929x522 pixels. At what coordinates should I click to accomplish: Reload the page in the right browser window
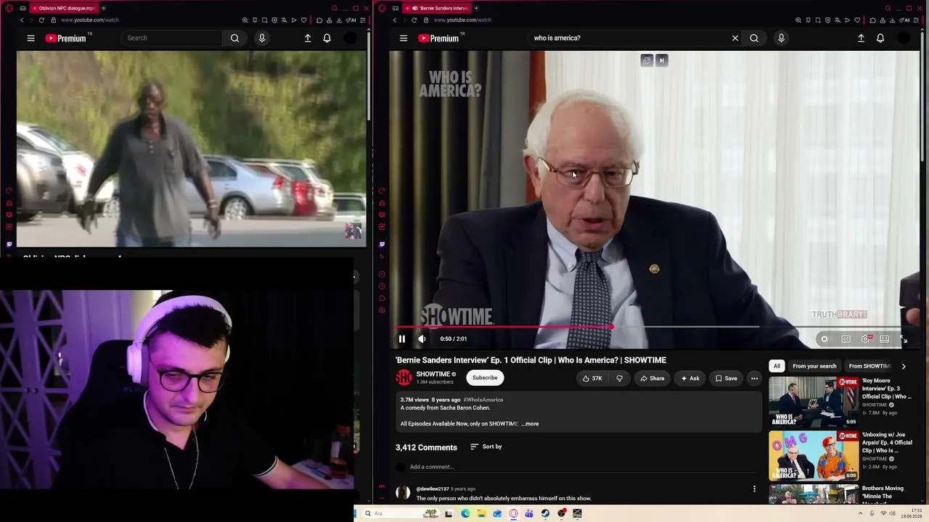(x=414, y=20)
